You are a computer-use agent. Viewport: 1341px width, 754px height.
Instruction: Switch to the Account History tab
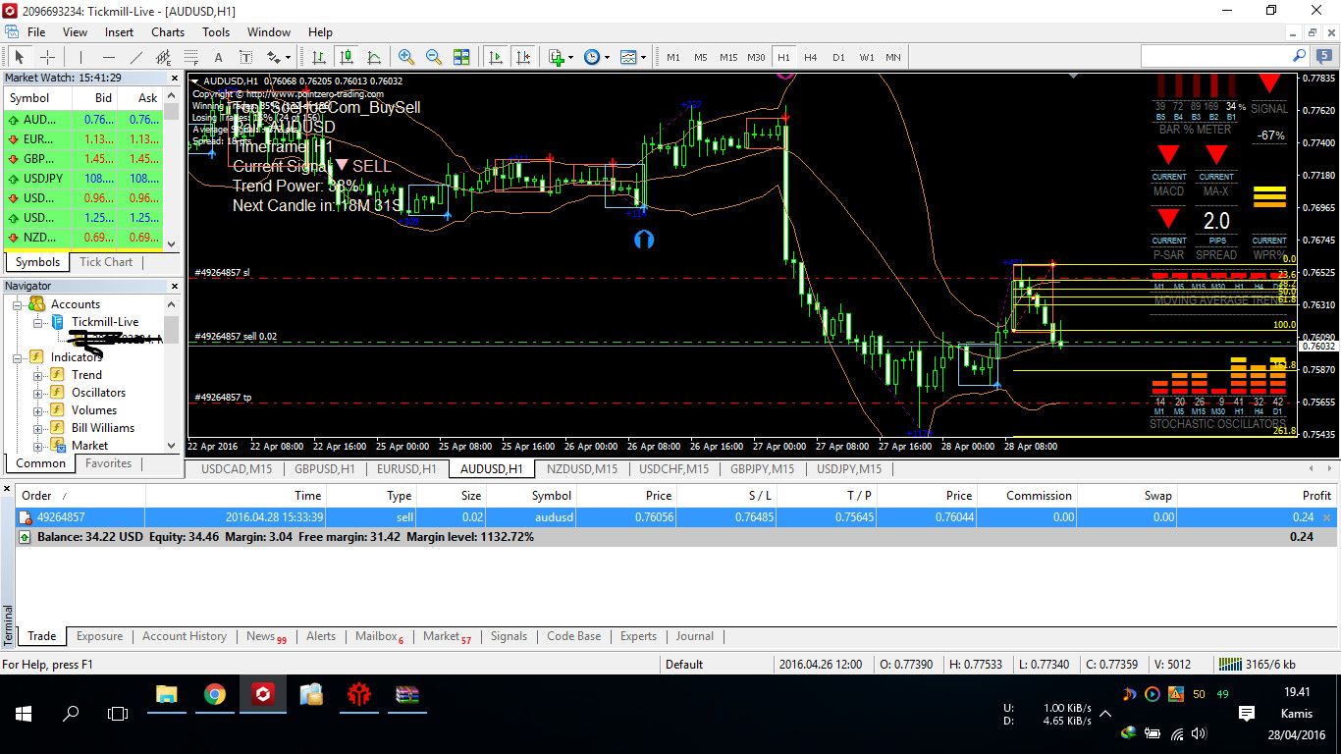click(184, 636)
